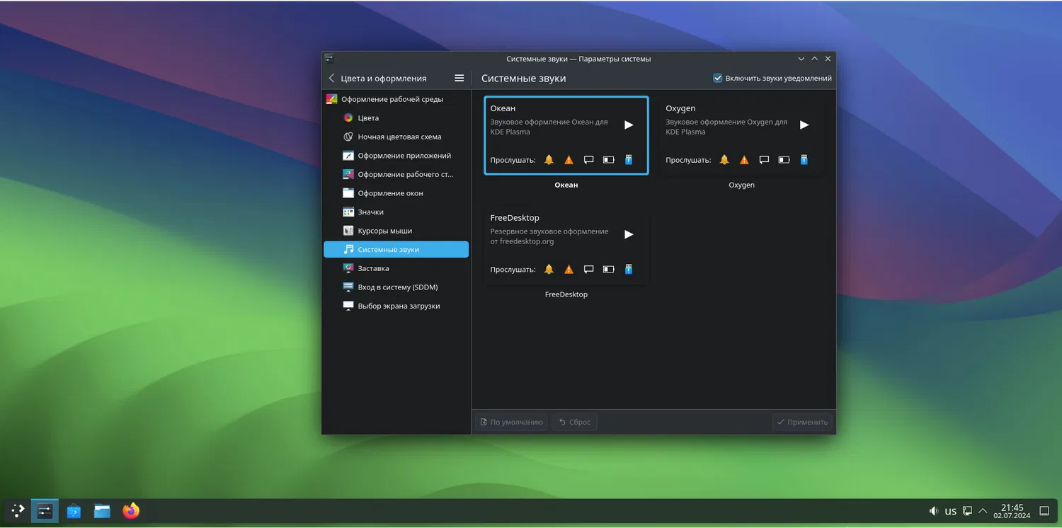The height and width of the screenshot is (528, 1062).
Task: Open Dolphin file manager from taskbar
Action: click(x=103, y=511)
